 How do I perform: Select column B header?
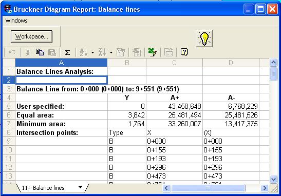127,63
